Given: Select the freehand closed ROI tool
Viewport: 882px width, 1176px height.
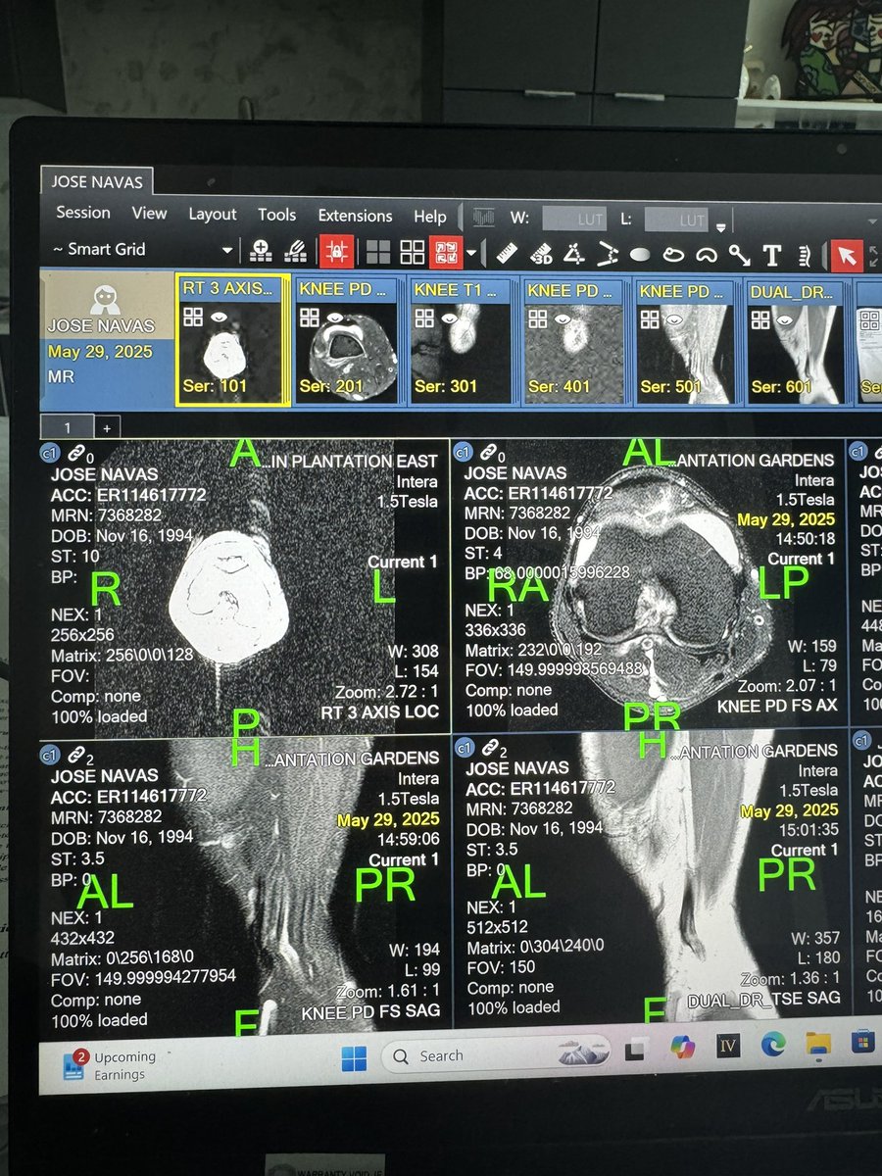Looking at the screenshot, I should click(672, 255).
